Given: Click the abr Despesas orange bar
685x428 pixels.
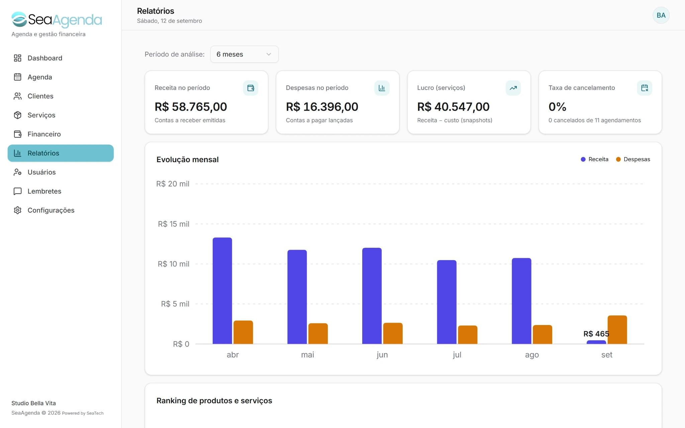Looking at the screenshot, I should pos(243,332).
